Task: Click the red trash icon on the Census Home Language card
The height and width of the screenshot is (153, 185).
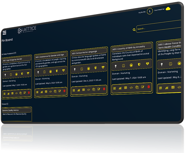Action: pyautogui.click(x=104, y=89)
